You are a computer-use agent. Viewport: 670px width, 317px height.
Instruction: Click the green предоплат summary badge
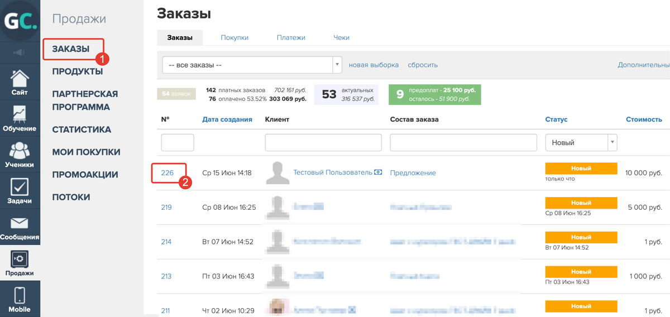pos(435,94)
